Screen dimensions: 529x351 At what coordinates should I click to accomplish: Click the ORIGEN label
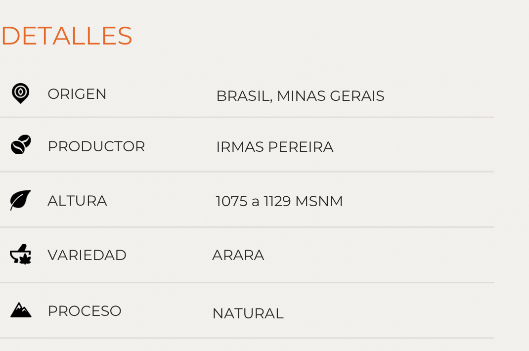coord(77,94)
